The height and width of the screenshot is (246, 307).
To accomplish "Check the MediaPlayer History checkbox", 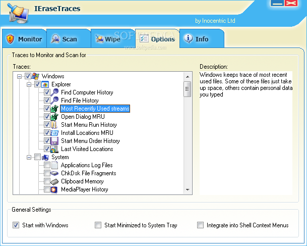I will (47, 189).
